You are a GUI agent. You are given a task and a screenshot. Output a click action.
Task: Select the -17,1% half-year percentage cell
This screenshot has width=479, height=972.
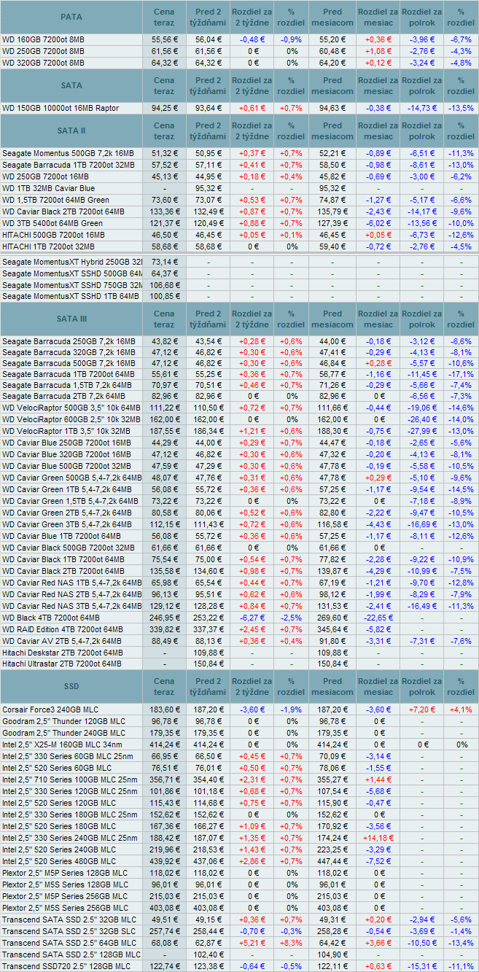(461, 374)
